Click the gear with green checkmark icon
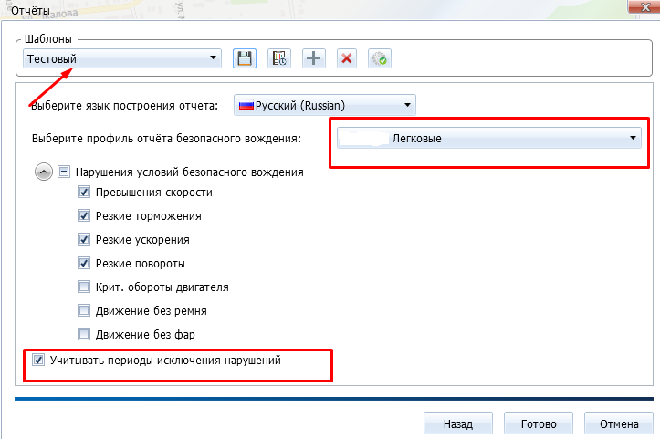 tap(379, 58)
